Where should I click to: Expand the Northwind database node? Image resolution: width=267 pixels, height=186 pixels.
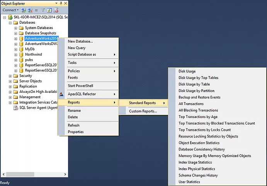pyautogui.click(x=16, y=55)
